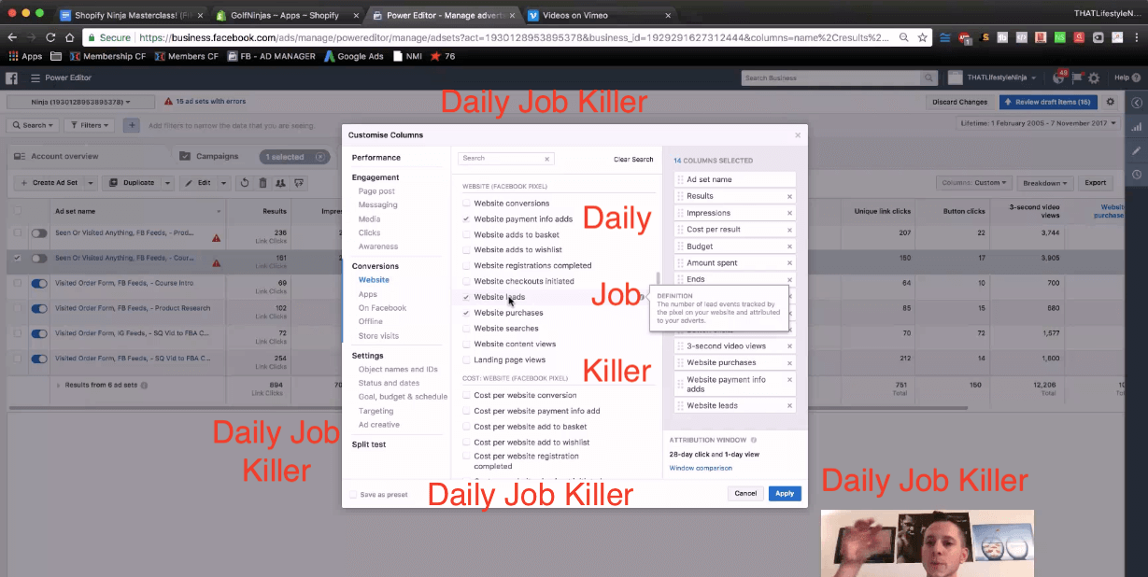
Task: Click the trash delete icon in toolbar
Action: tap(262, 183)
